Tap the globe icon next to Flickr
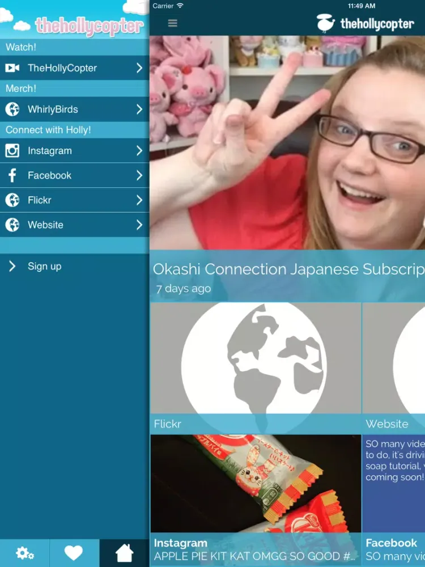425x567 pixels. 12,200
